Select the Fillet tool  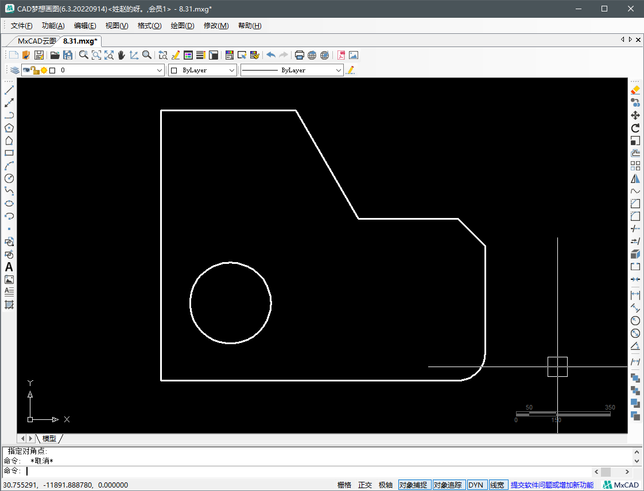pos(635,216)
